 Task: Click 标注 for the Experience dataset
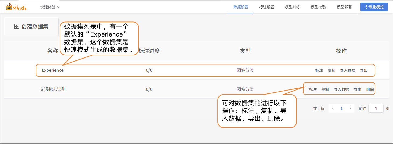[x=319, y=70]
